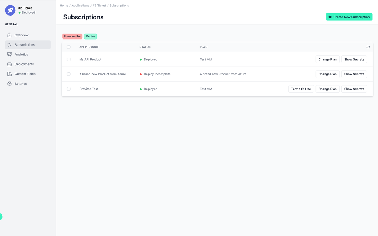Screen dimensions: 378x236
Task: Click the Deployments sidebar icon
Action: tap(10, 64)
